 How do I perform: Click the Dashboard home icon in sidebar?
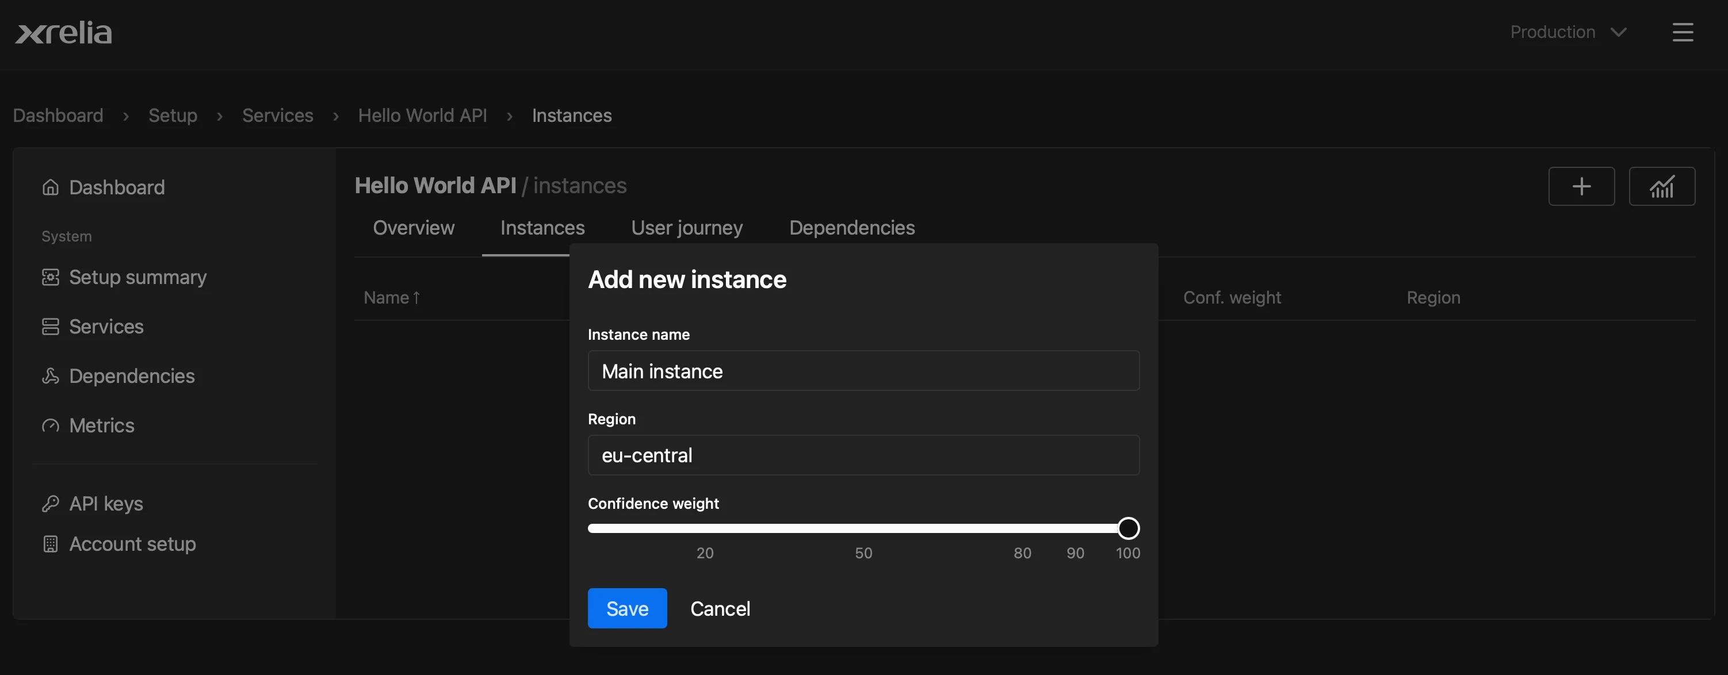tap(50, 187)
